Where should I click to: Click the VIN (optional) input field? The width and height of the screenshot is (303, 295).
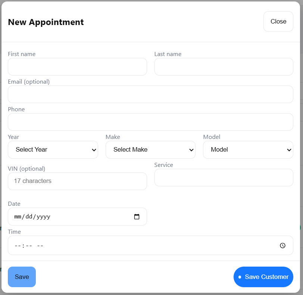click(77, 181)
